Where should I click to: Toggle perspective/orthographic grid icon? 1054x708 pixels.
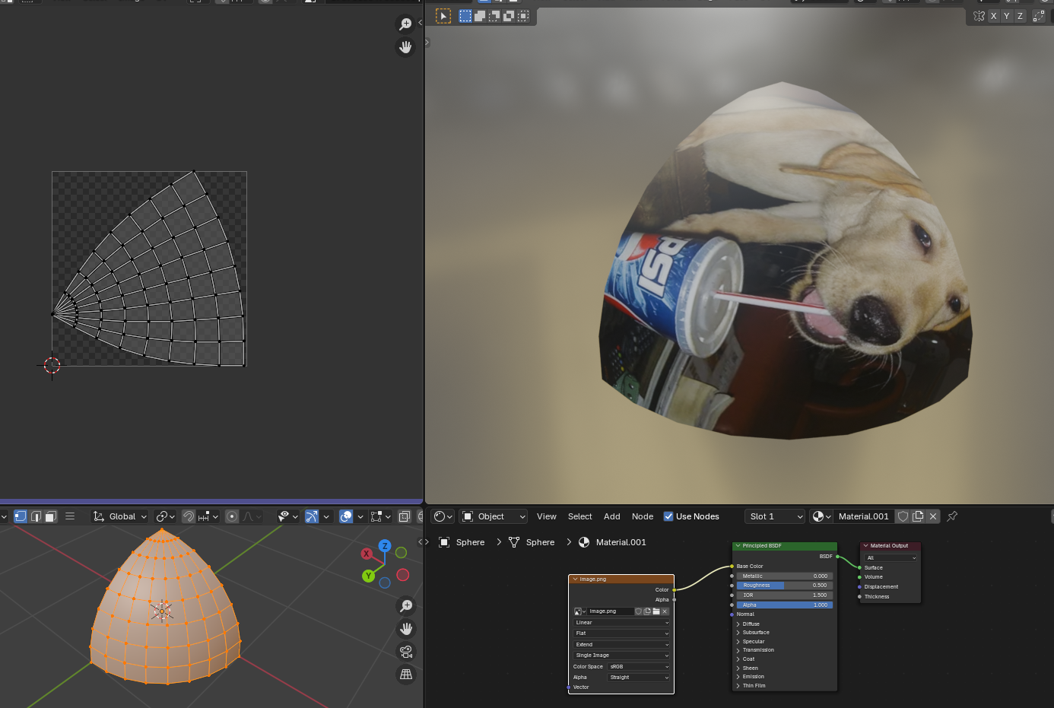(406, 675)
